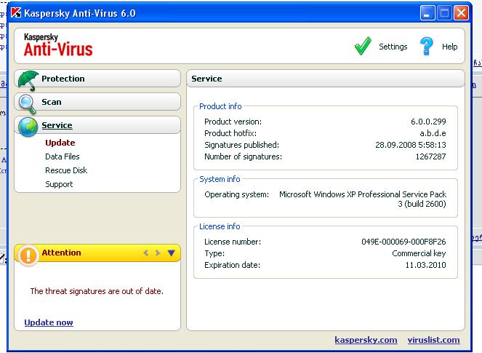Show previous attention message arrow
The height and width of the screenshot is (353, 482).
click(146, 253)
